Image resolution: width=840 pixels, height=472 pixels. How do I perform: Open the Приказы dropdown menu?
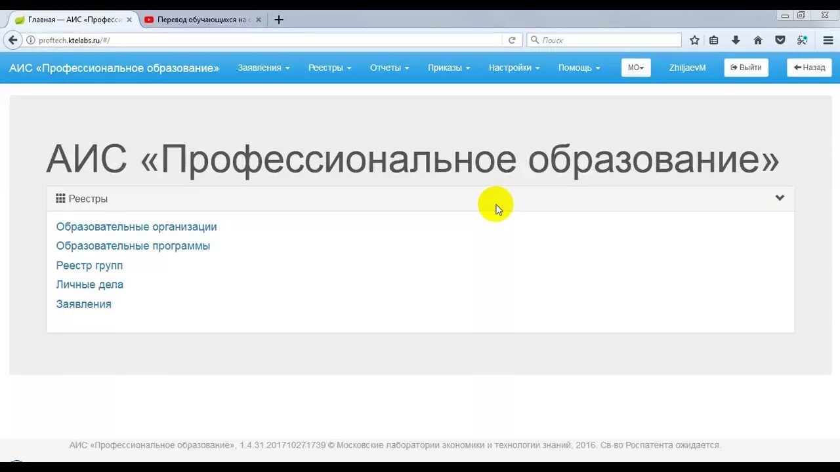tap(449, 68)
